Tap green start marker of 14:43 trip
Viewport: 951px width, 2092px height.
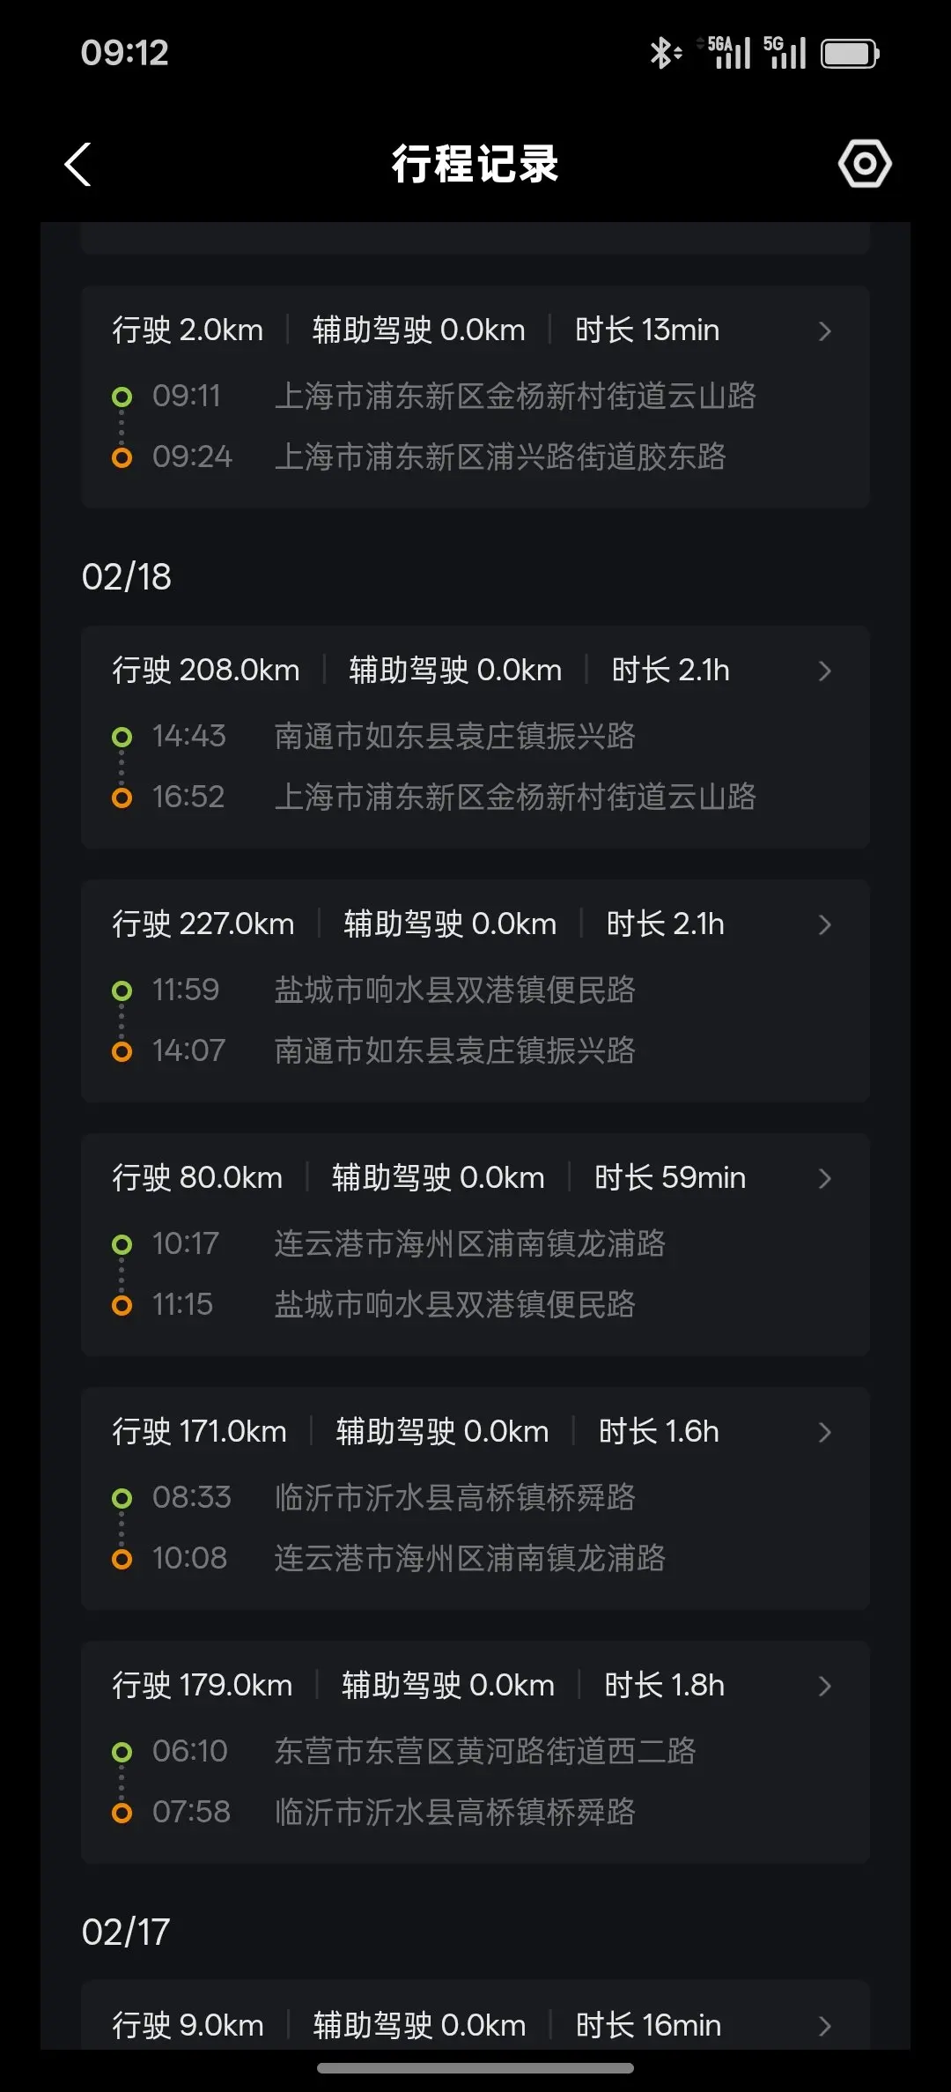(122, 737)
